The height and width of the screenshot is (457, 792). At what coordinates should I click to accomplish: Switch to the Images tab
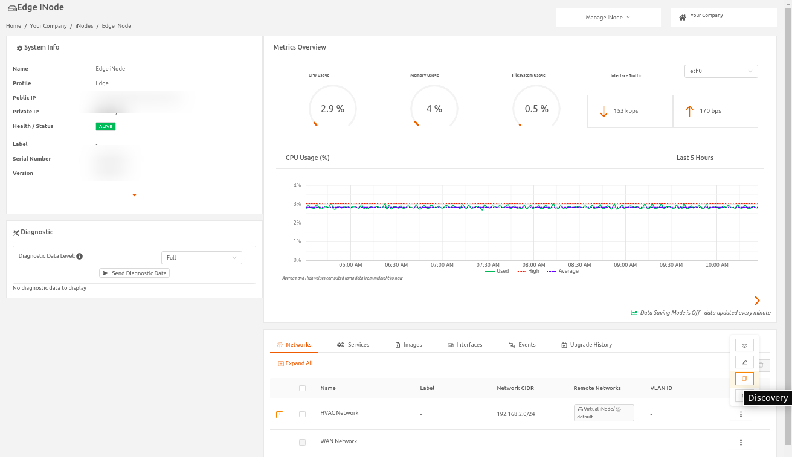pyautogui.click(x=408, y=345)
